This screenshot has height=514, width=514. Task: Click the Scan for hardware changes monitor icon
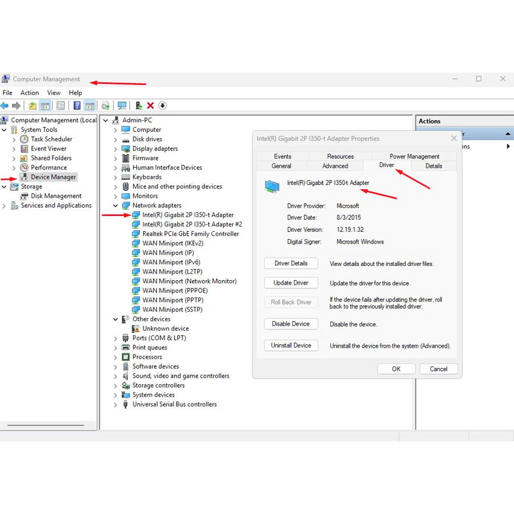(122, 105)
